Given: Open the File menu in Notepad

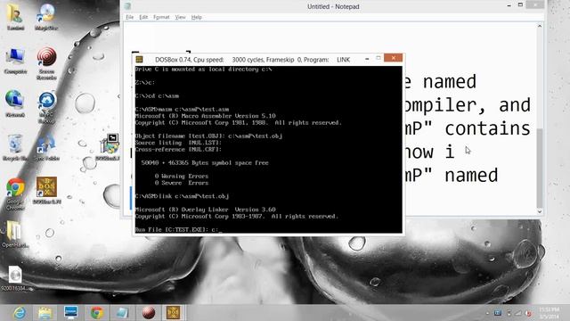Looking at the screenshot, I should 130,17.
